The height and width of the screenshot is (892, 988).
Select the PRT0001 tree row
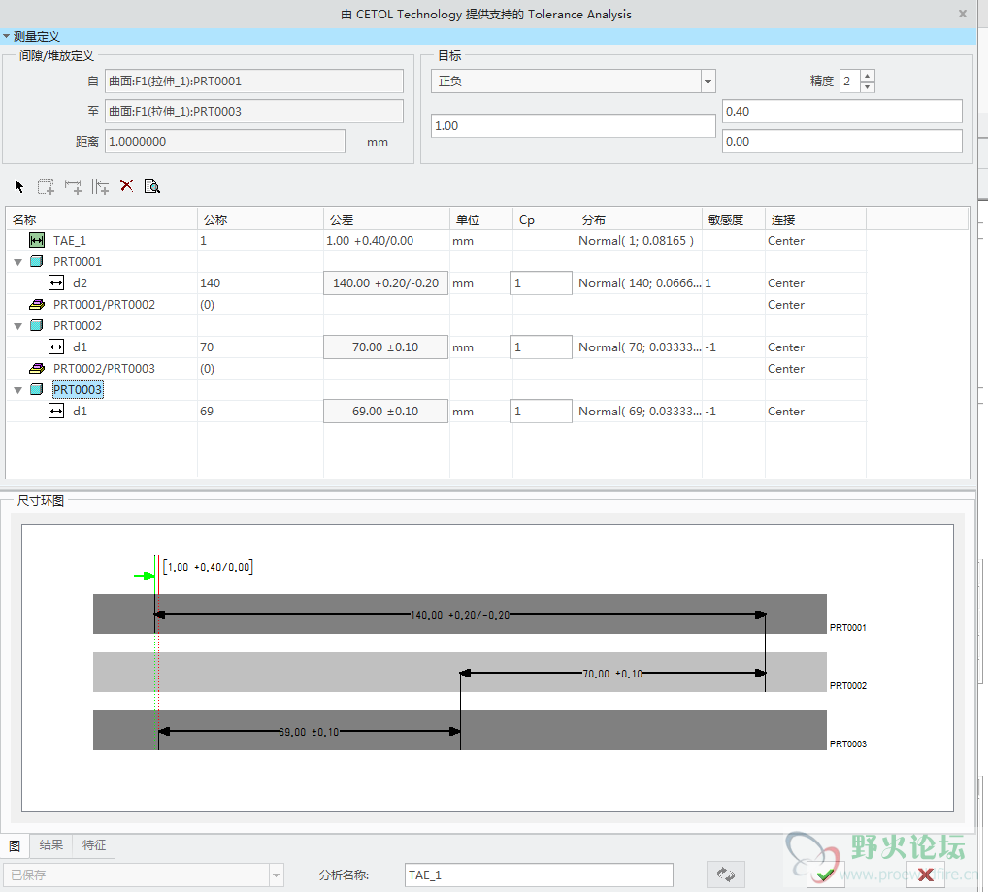436,261
